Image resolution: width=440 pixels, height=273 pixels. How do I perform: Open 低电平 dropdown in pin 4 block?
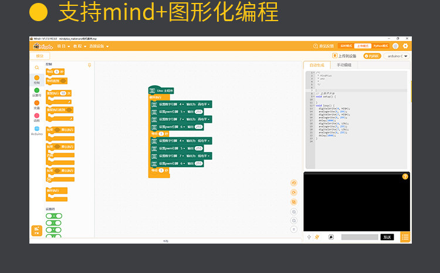click(x=204, y=141)
